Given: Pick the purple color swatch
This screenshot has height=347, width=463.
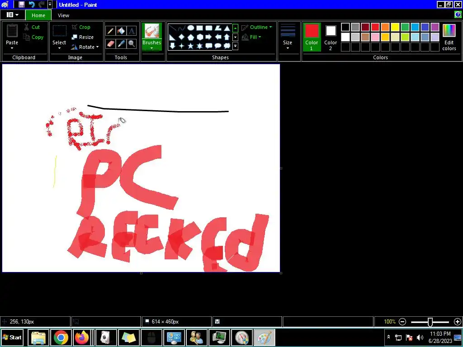Looking at the screenshot, I should tap(435, 27).
